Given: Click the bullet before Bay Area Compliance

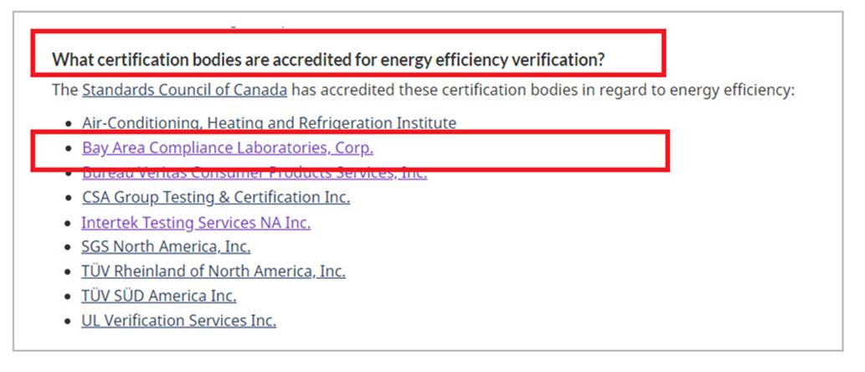Looking at the screenshot, I should [69, 148].
